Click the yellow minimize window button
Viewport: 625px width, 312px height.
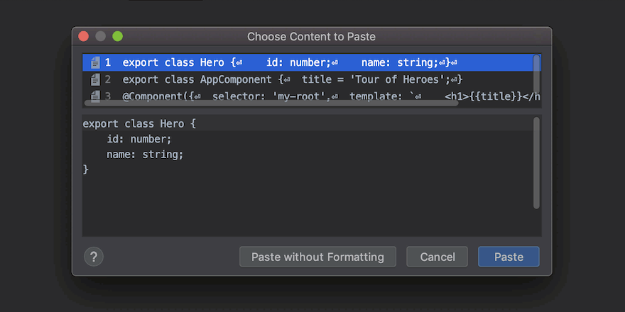click(x=101, y=36)
